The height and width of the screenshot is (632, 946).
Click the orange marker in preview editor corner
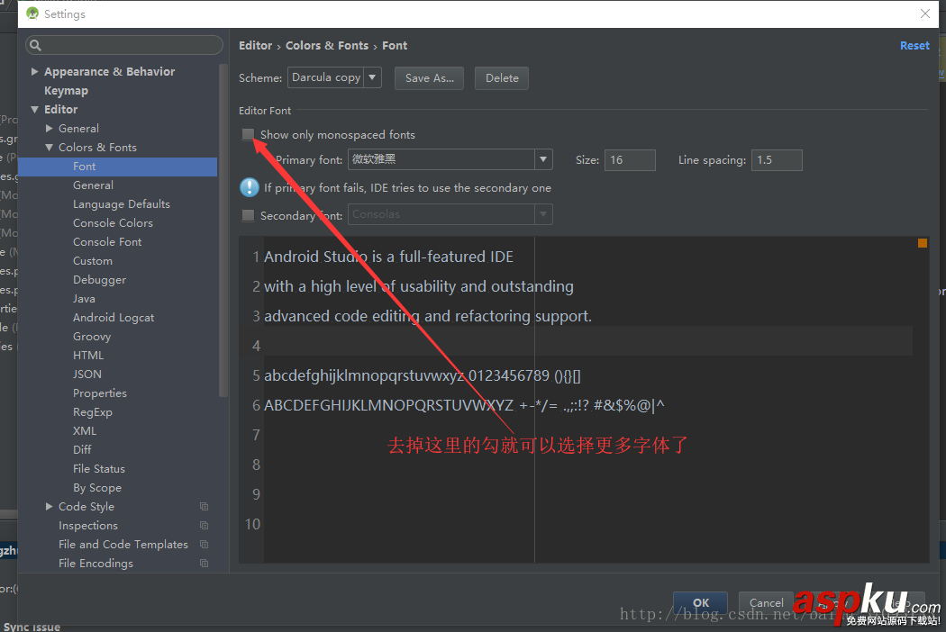923,243
